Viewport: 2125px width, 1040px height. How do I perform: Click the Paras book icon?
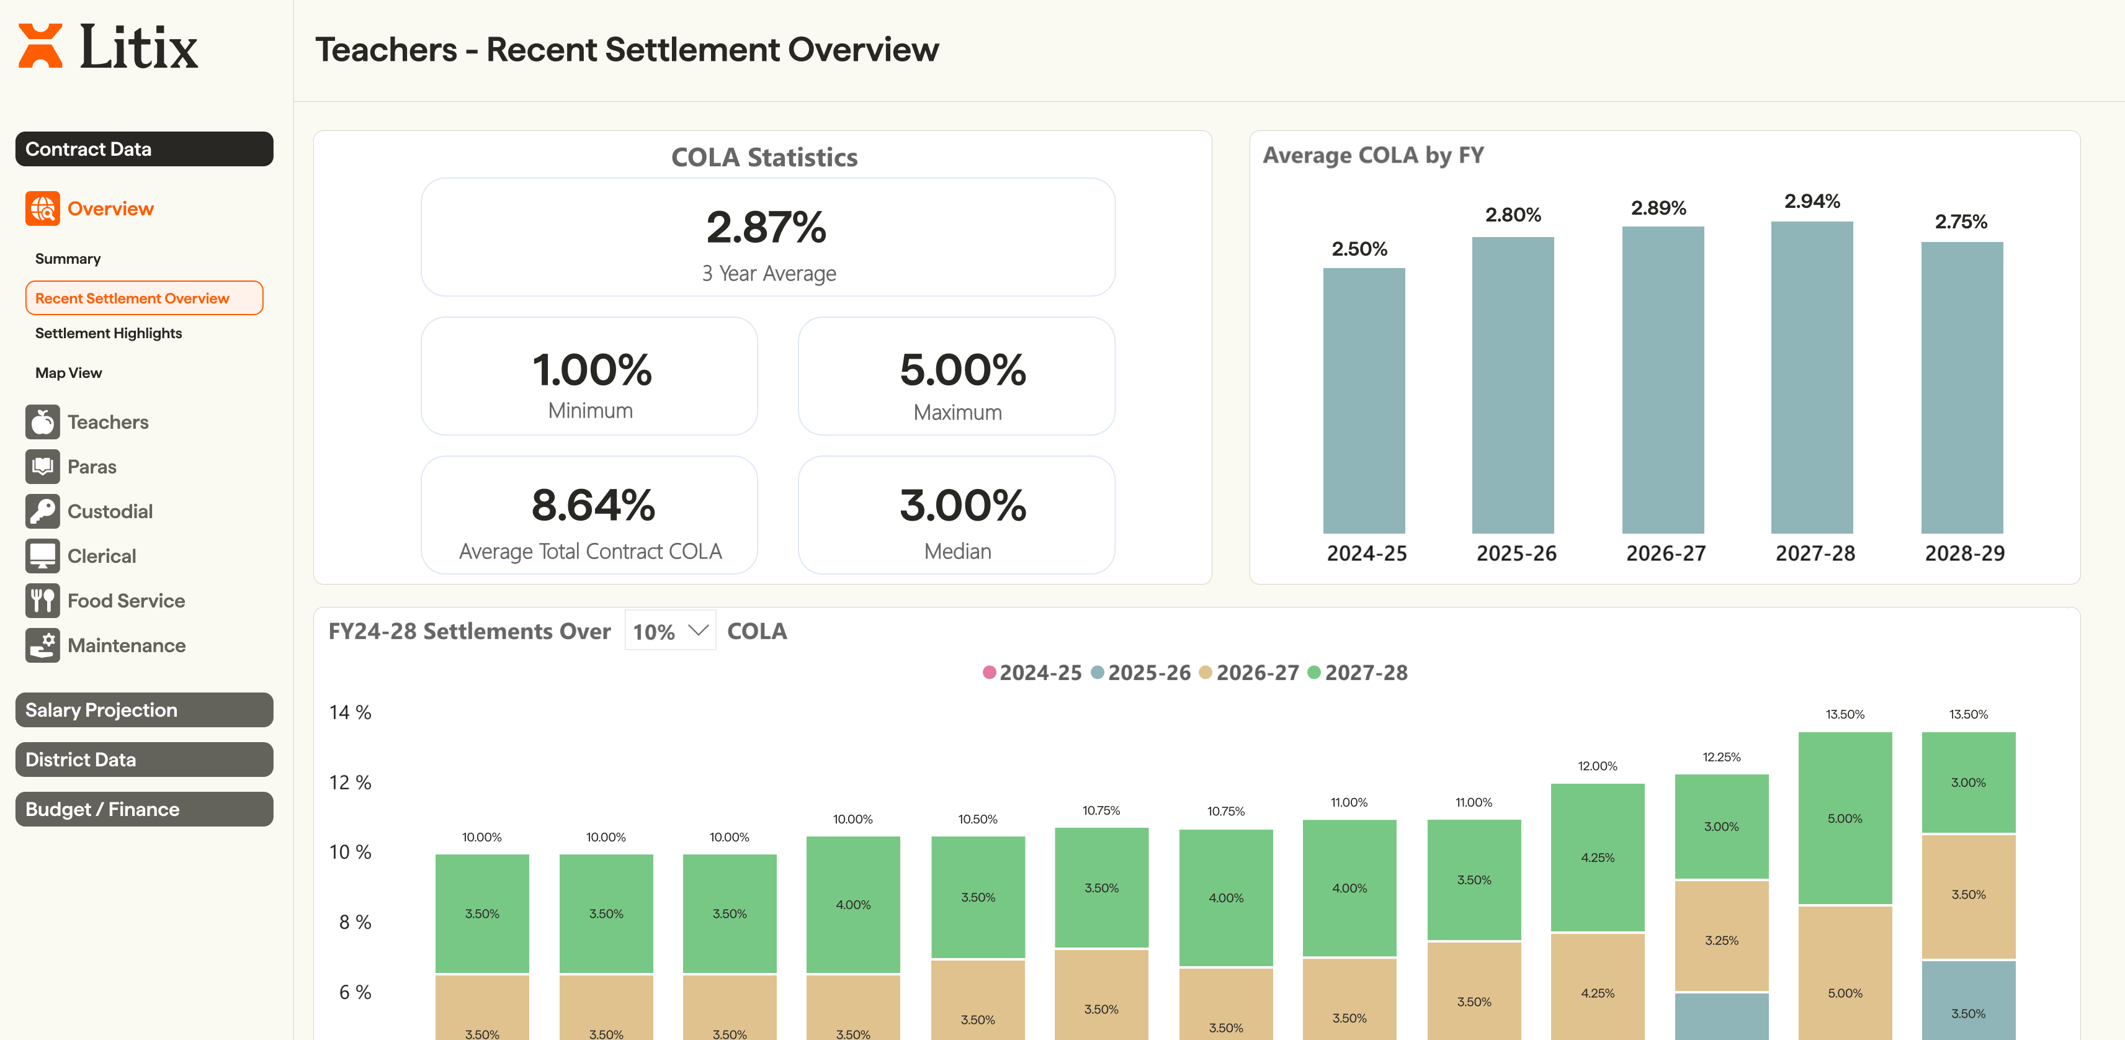pos(42,467)
